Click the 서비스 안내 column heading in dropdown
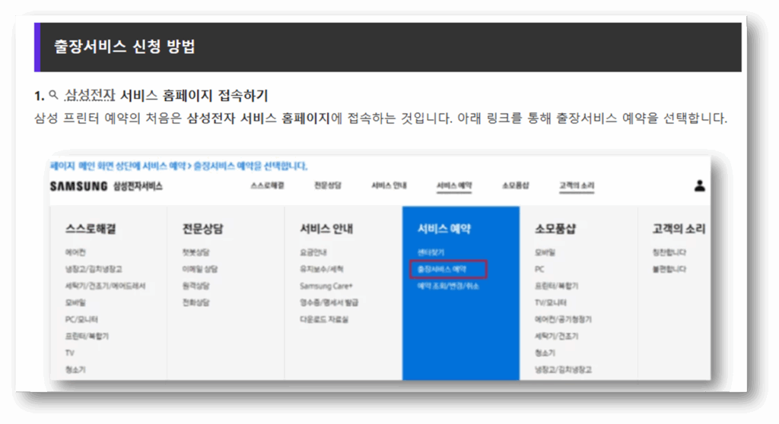779x424 pixels. [326, 229]
